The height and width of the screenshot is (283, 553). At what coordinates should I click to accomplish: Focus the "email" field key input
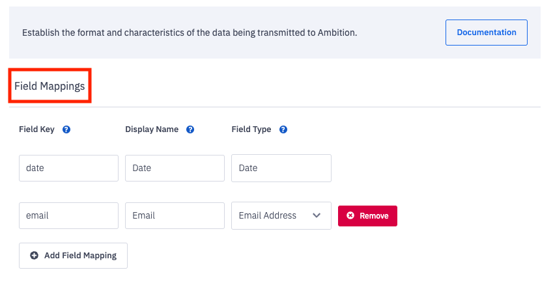click(x=68, y=216)
